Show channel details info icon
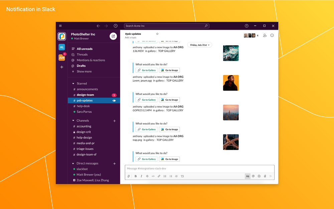This screenshot has width=334, height=209. point(272,35)
